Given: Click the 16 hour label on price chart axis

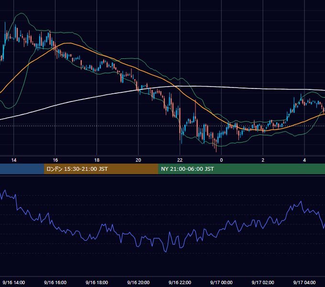Looking at the screenshot, I should click(x=55, y=160).
